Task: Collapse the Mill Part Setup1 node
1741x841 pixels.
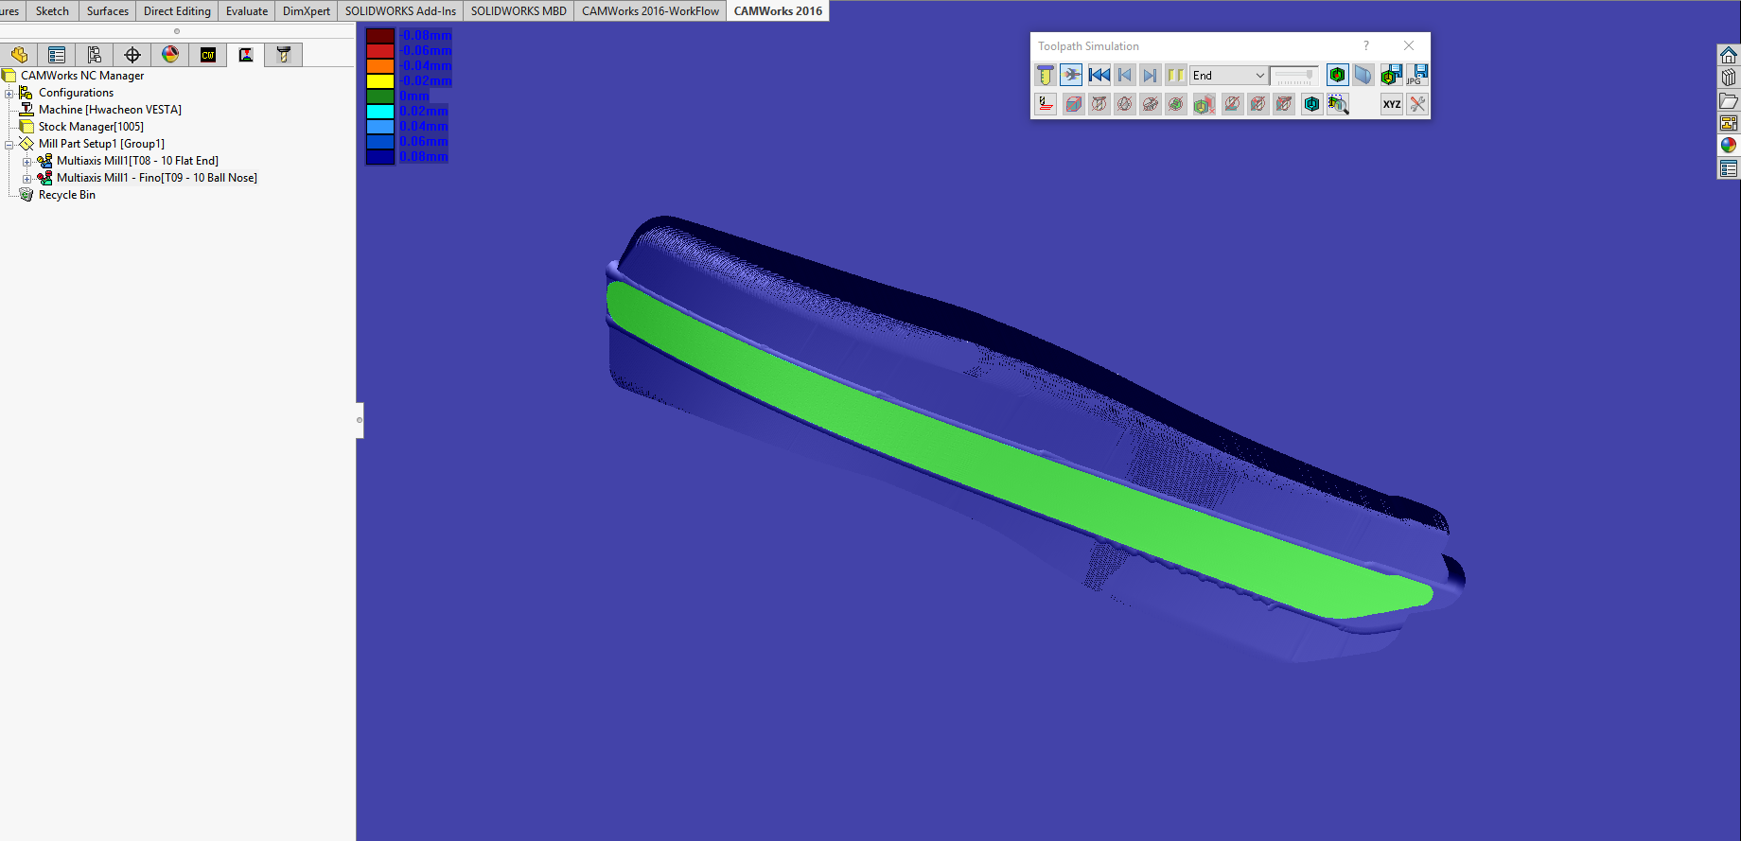Action: (9, 144)
